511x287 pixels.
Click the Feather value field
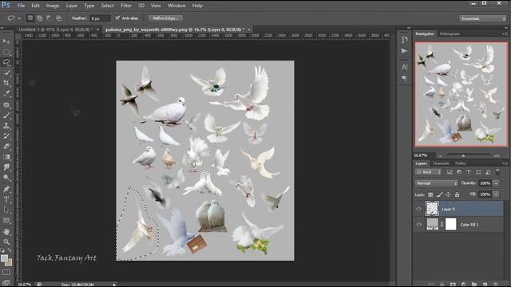(x=100, y=18)
